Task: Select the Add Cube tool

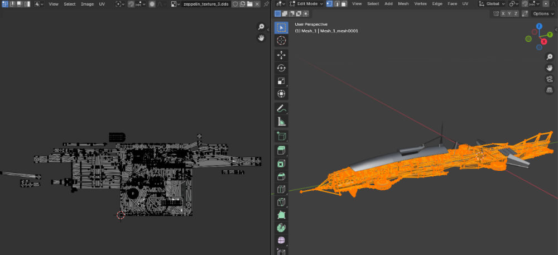Action: point(281,136)
